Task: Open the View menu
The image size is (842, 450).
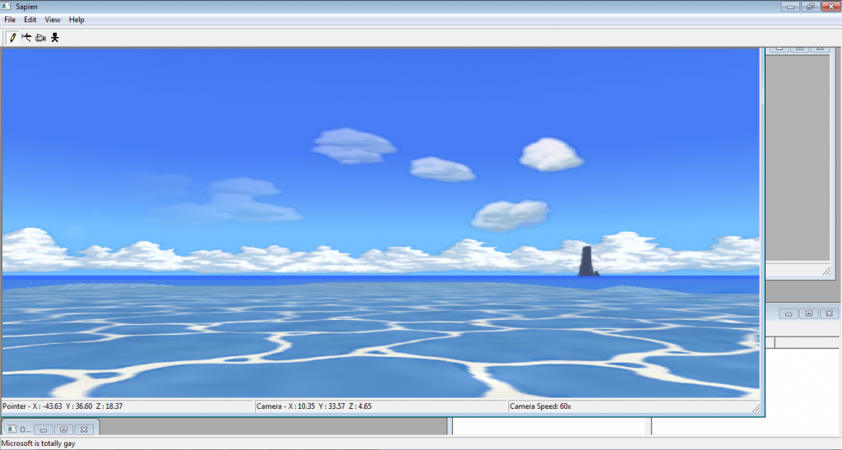Action: click(x=53, y=19)
